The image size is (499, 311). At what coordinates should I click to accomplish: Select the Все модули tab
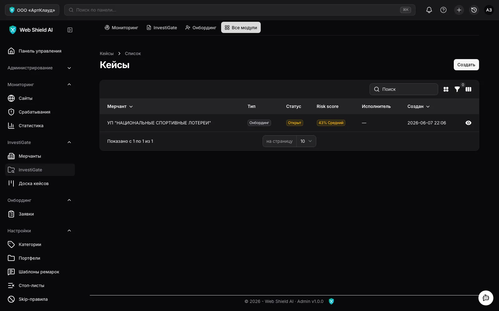click(241, 28)
